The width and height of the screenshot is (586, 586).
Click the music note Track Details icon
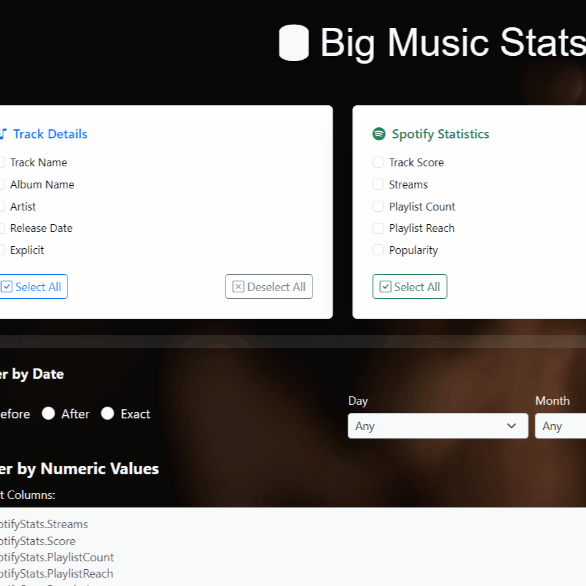(3, 134)
